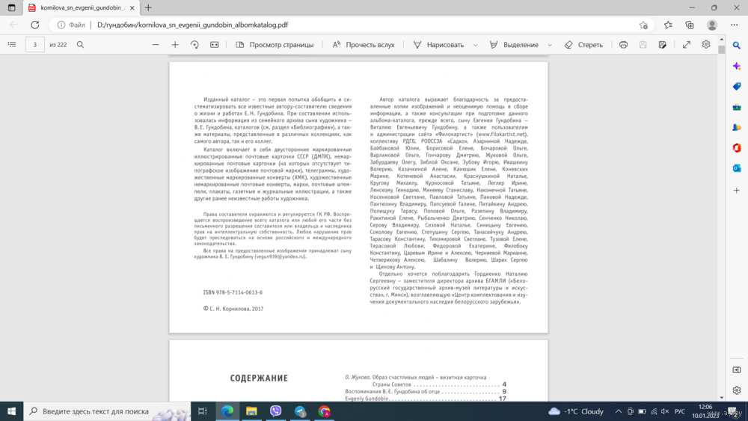The width and height of the screenshot is (748, 421).
Task: Open PDF toolbar settings gear
Action: pyautogui.click(x=706, y=44)
